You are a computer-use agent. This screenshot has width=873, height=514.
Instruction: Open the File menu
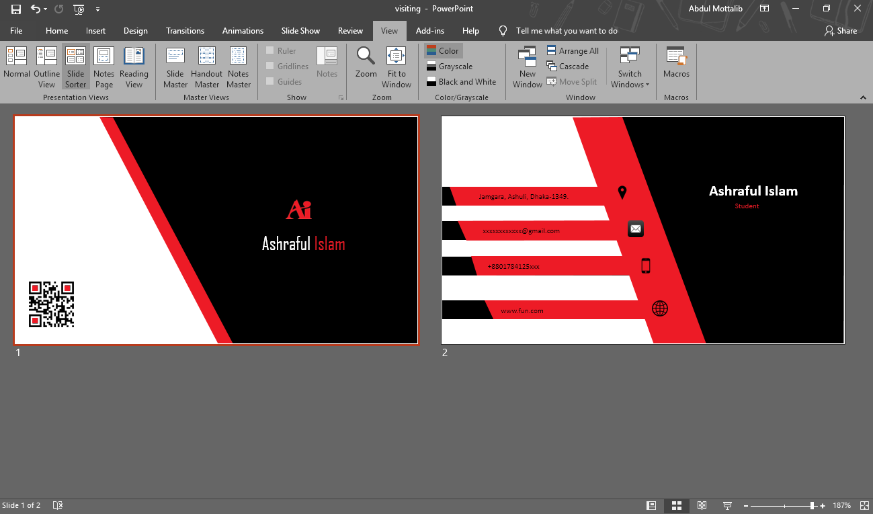point(16,31)
